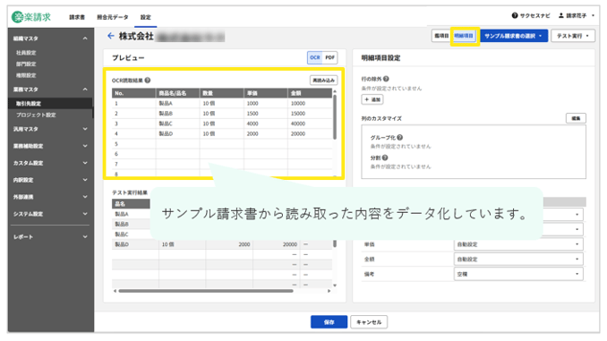The width and height of the screenshot is (607, 341).
Task: Open the 備考 空欄 dropdown
Action: [x=518, y=274]
